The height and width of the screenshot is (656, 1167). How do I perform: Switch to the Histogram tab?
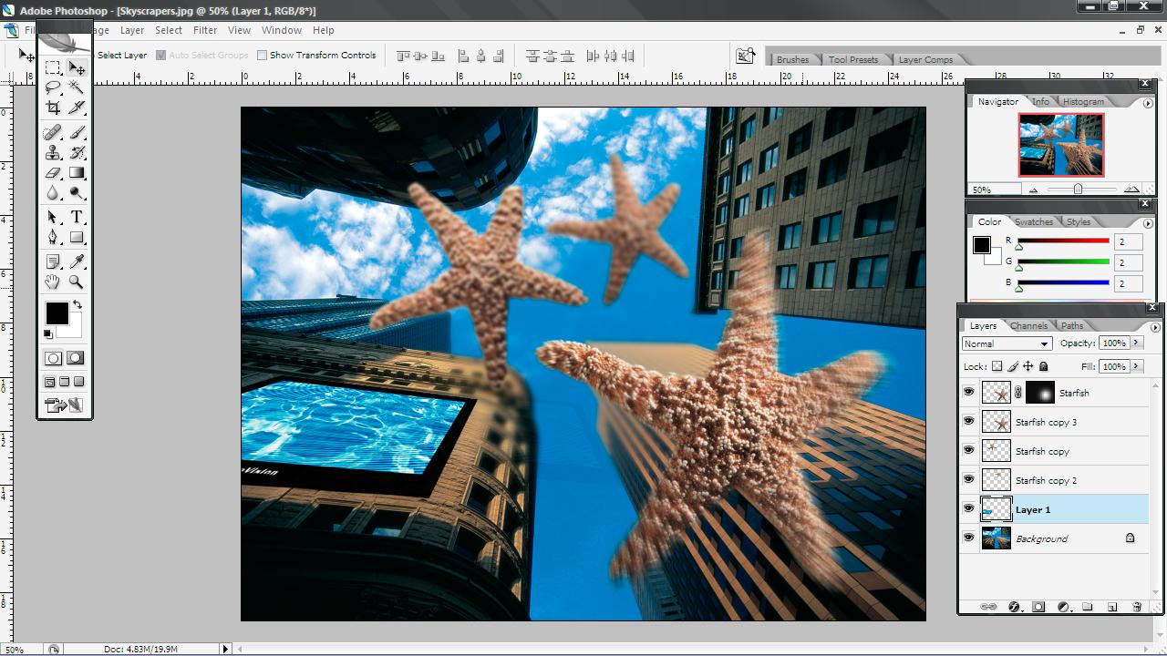pos(1083,101)
